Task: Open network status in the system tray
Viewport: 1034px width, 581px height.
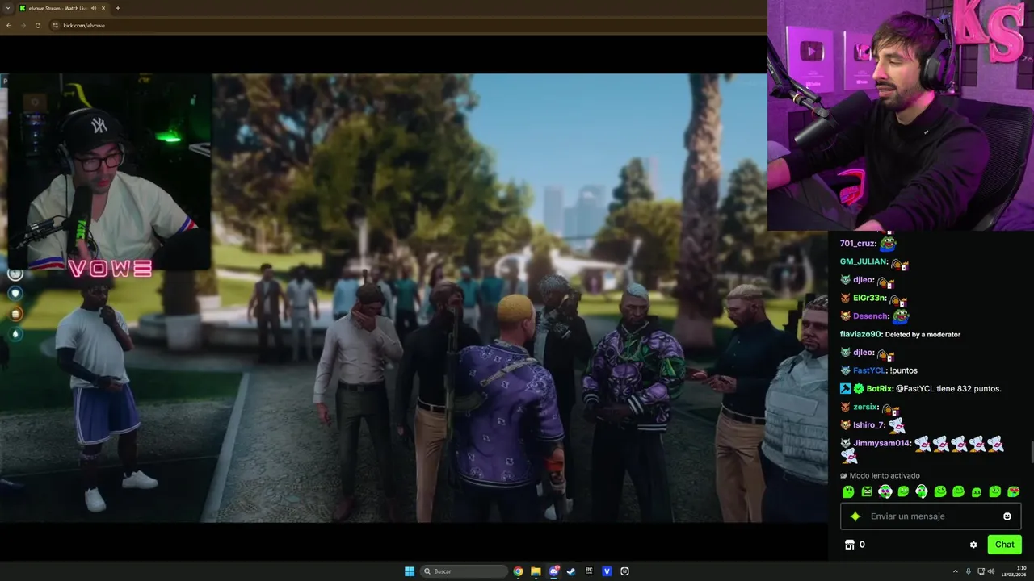Action: 981,571
